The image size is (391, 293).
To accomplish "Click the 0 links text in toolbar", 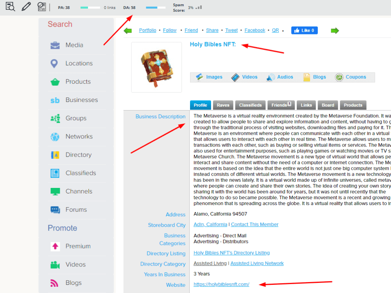I will pyautogui.click(x=110, y=8).
